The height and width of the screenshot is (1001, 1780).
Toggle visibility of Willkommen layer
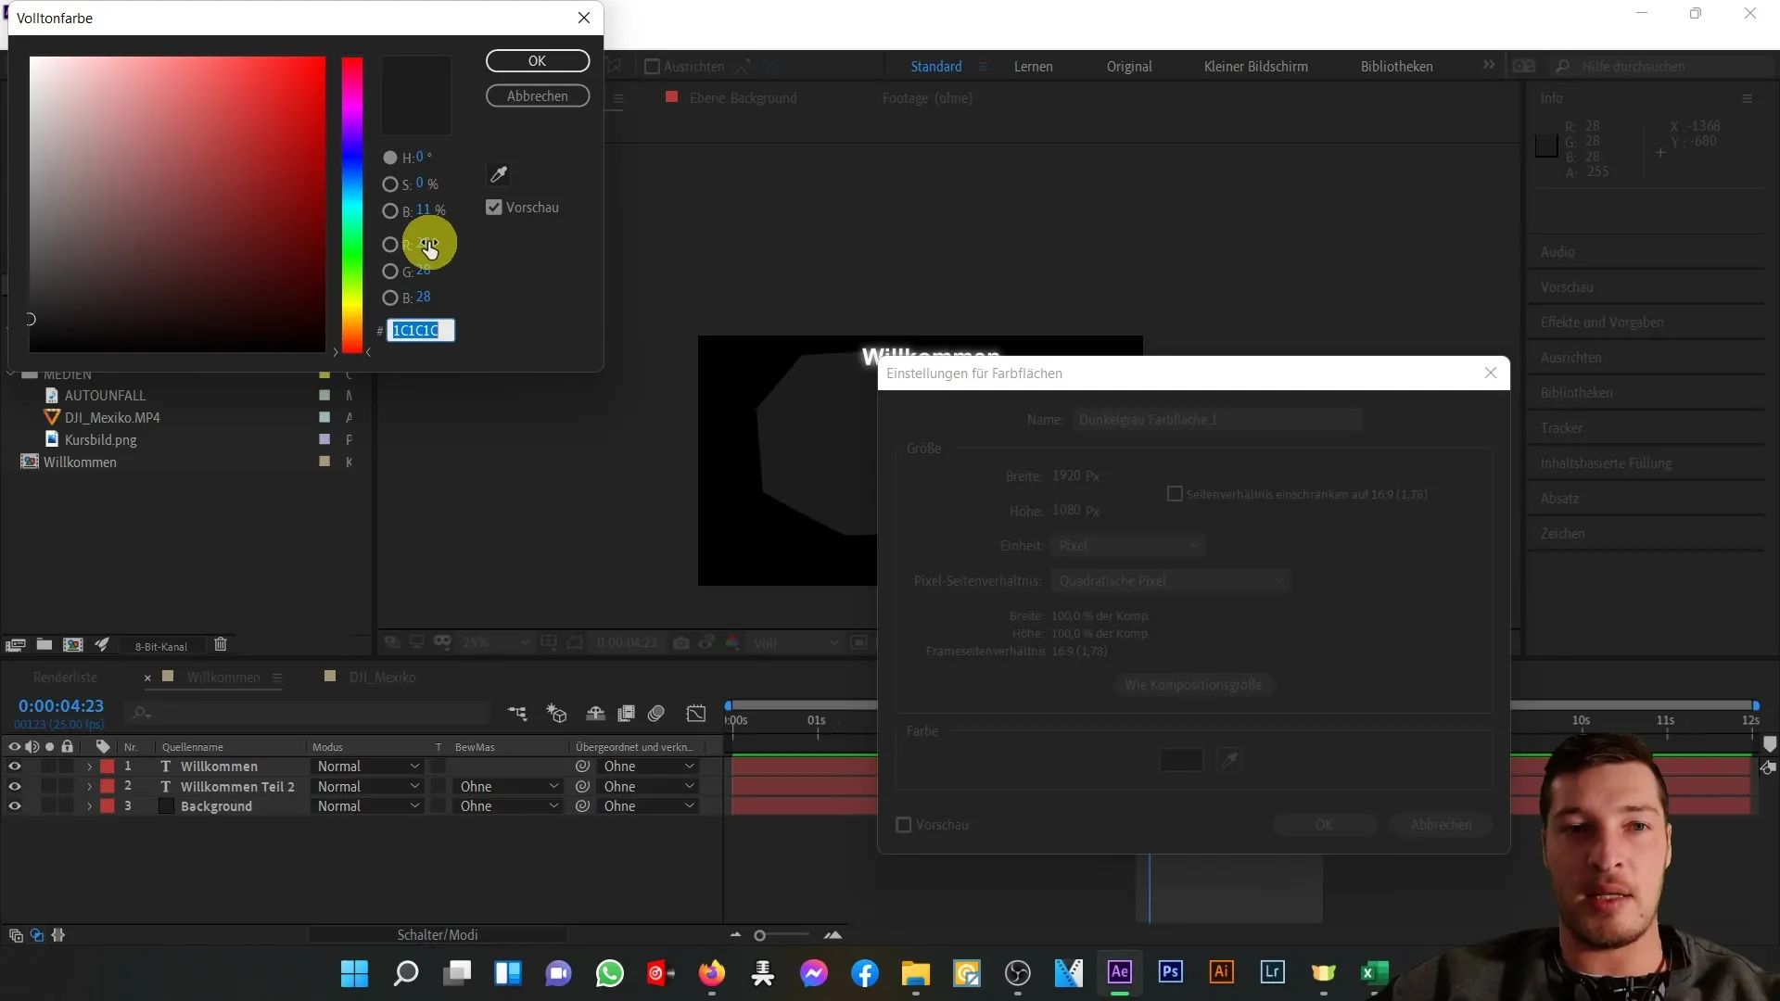[14, 767]
